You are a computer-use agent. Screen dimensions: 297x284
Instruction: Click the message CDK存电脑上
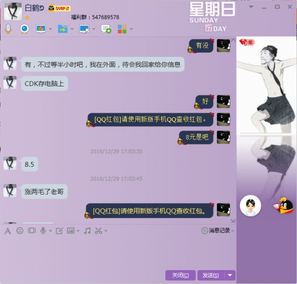tap(45, 83)
